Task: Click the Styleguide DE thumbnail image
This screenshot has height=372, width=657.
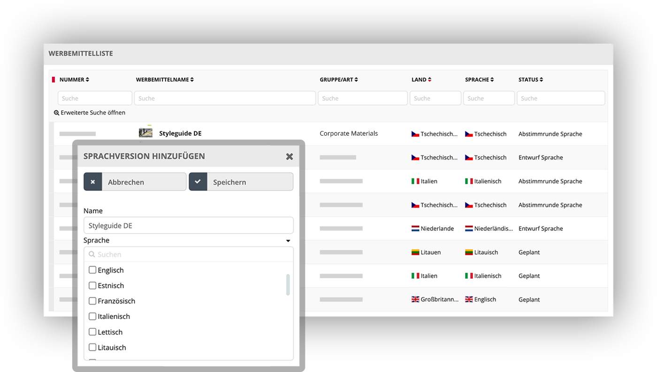Action: point(145,133)
